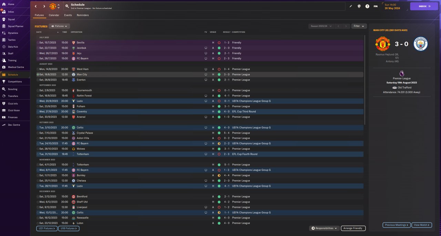
Task: Select the Sevilla fixture row circle
Action: click(38, 43)
